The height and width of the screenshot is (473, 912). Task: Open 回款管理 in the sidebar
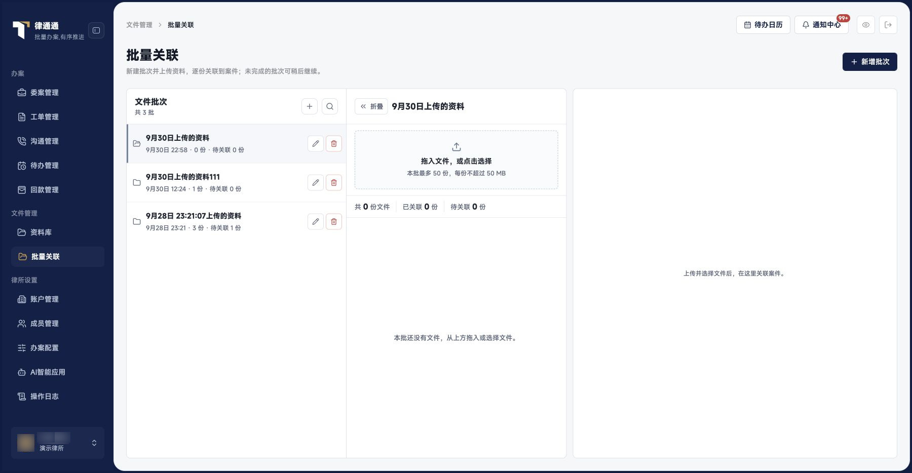pos(58,190)
